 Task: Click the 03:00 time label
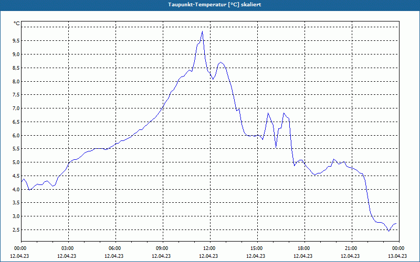tap(68, 248)
